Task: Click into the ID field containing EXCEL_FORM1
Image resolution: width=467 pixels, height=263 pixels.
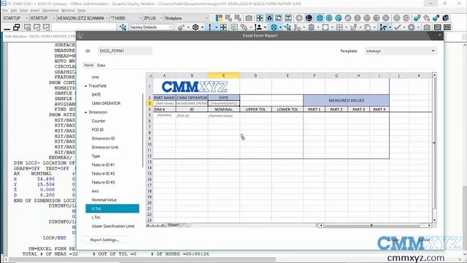Action: (125, 51)
